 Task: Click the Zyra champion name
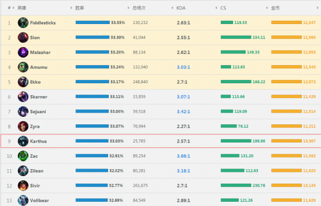click(35, 126)
